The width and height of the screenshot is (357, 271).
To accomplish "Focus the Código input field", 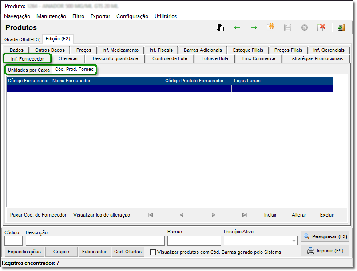I will pos(13,241).
